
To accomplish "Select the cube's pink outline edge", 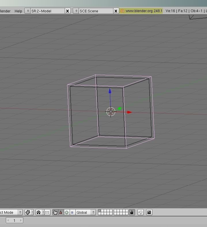I will [69, 116].
